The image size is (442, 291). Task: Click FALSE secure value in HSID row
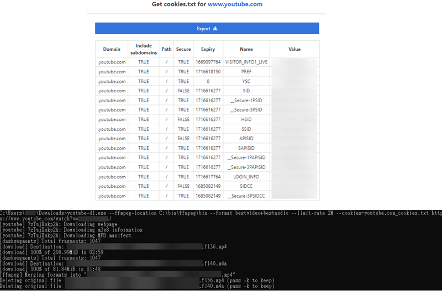[183, 119]
